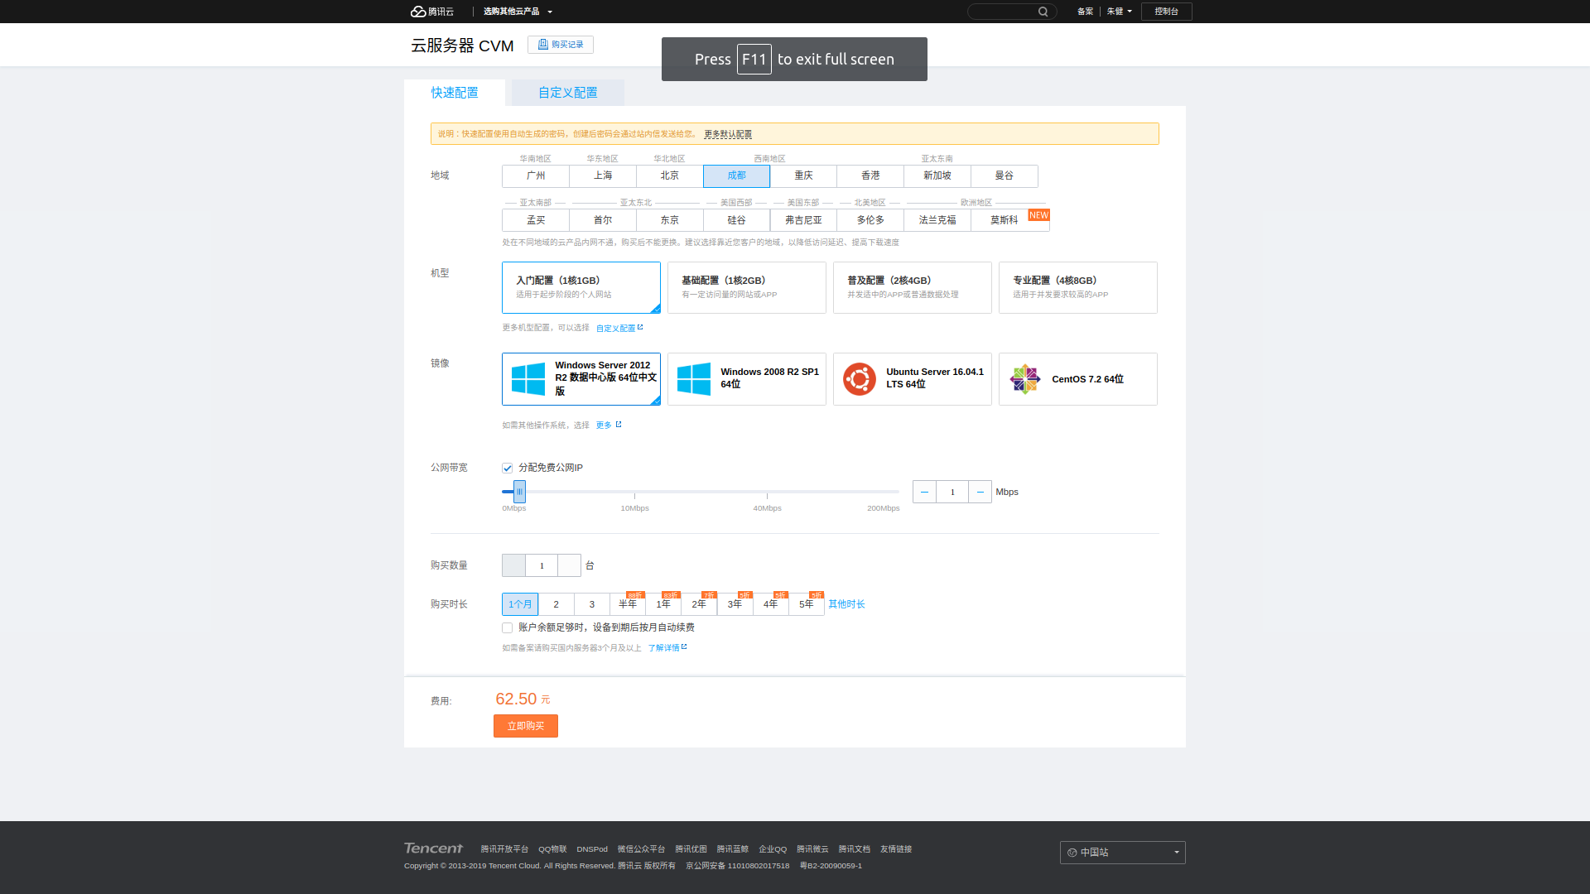
Task: Click the Windows 2008 R2 logo icon
Action: 694,379
